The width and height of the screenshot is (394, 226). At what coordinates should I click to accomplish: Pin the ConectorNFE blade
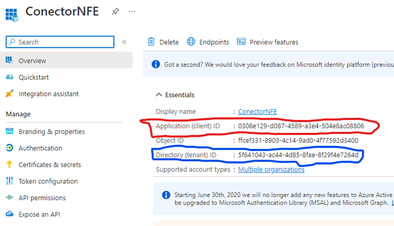click(115, 11)
